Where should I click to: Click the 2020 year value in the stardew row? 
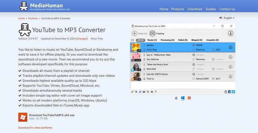(x=218, y=50)
